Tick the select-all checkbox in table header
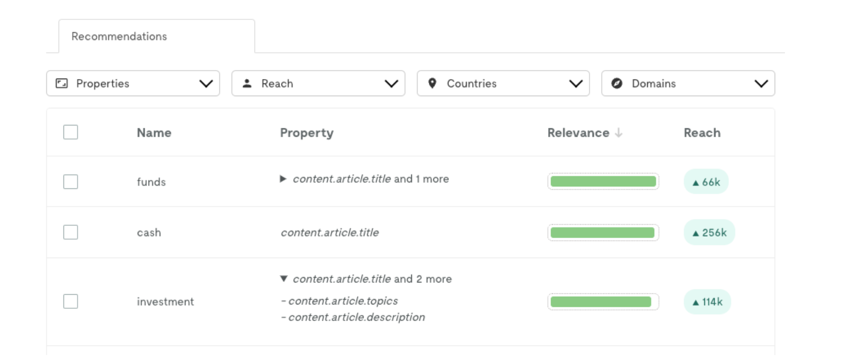 point(71,132)
